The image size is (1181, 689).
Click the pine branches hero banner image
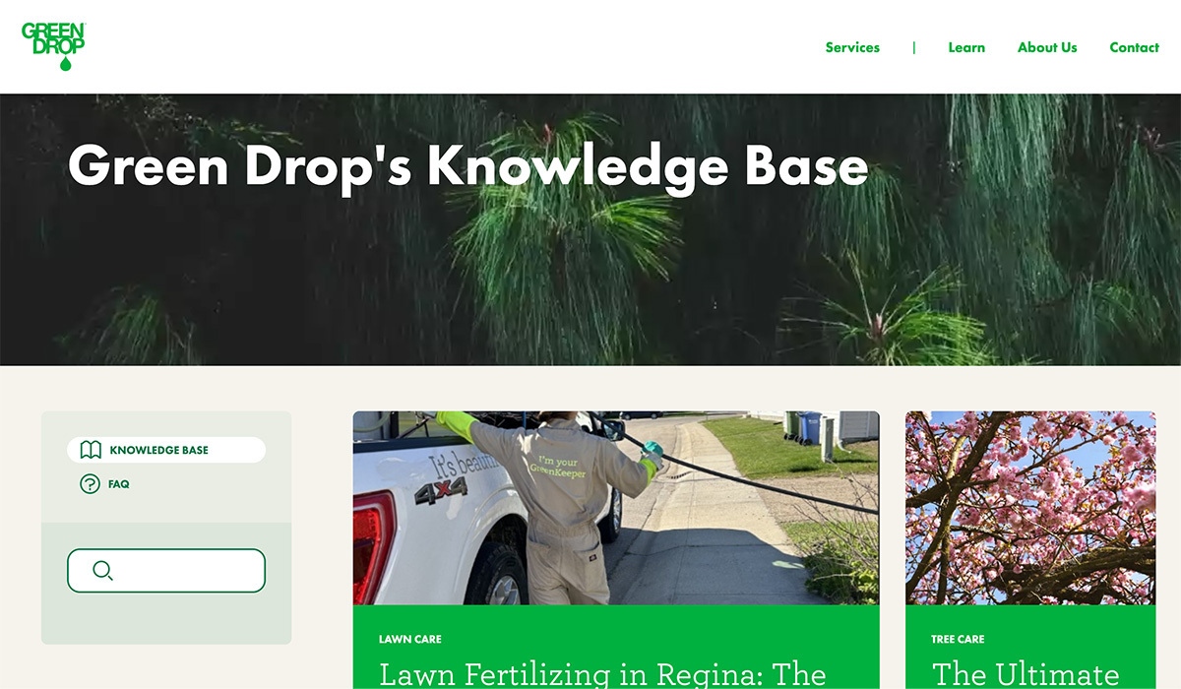tap(590, 229)
